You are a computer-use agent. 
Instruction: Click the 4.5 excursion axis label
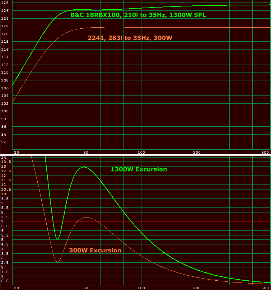tap(5, 244)
